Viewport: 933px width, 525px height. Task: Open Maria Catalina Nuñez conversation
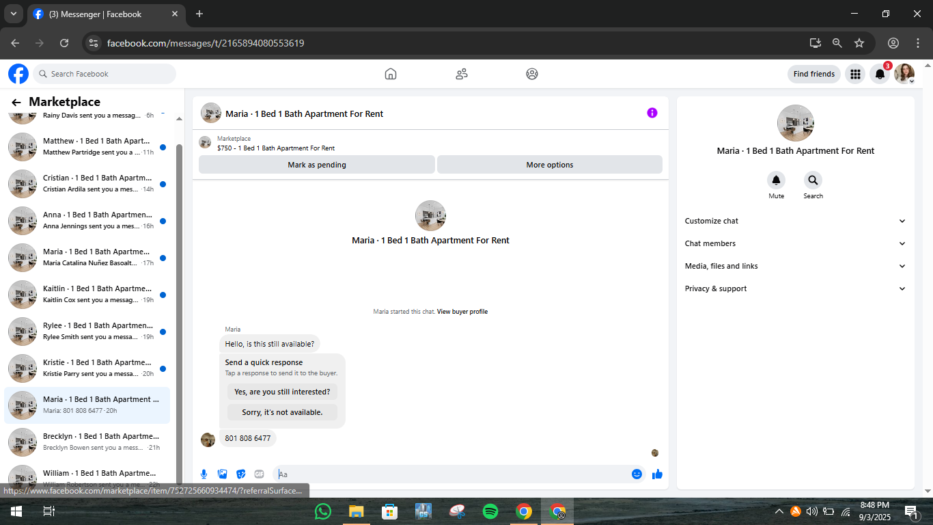[x=87, y=257]
